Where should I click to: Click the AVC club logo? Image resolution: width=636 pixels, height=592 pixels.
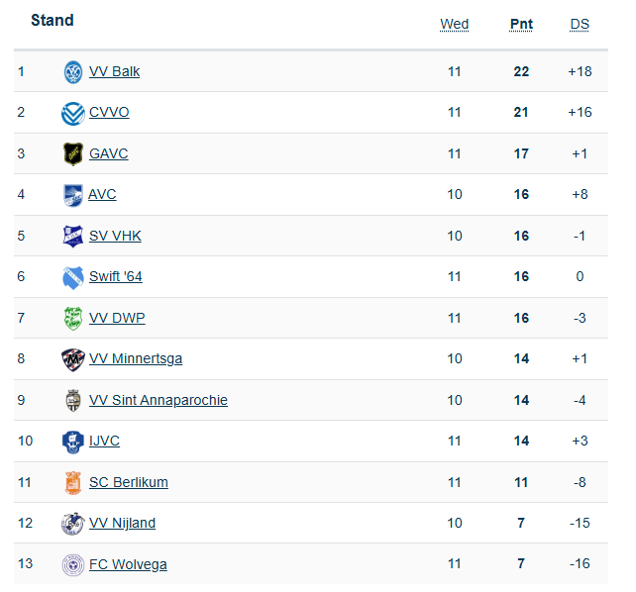pyautogui.click(x=73, y=195)
